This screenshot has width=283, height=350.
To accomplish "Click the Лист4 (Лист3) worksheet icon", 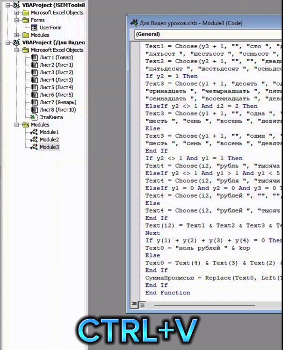I will point(34,80).
